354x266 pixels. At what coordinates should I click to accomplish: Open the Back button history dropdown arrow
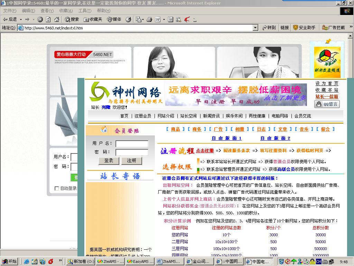pos(21,19)
